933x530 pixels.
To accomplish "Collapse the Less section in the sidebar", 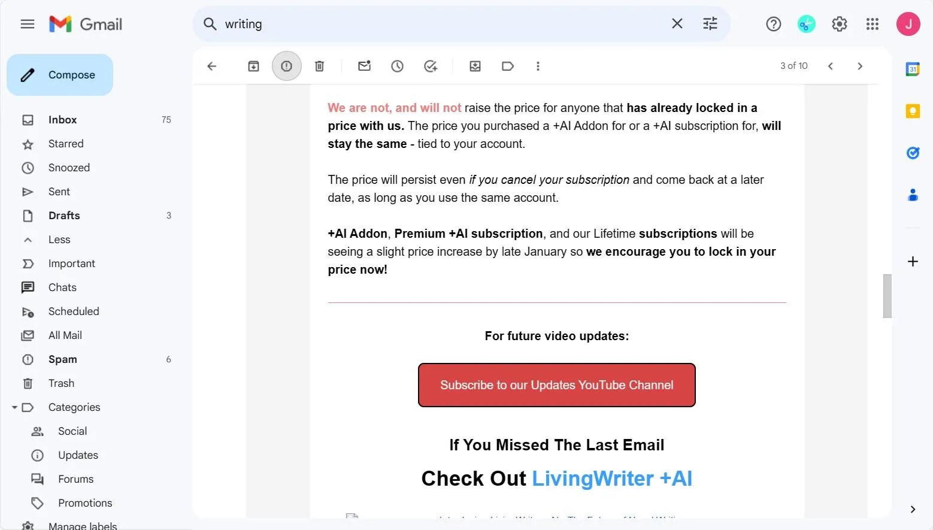I will tap(59, 239).
